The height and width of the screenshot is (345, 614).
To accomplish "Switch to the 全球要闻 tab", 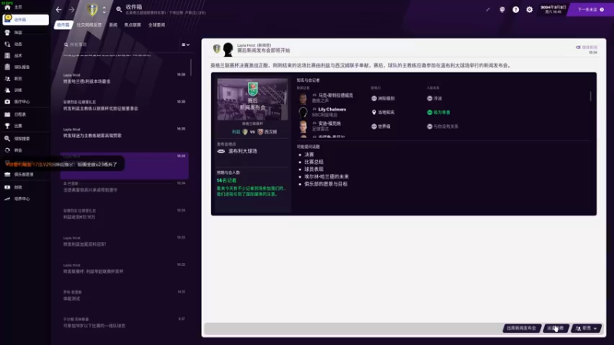I will (x=157, y=25).
